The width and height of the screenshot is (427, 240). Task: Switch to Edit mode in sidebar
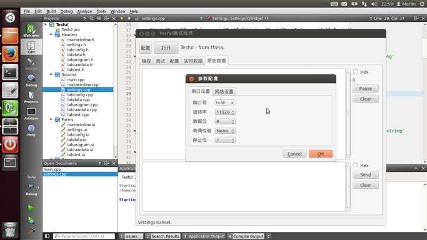31,47
